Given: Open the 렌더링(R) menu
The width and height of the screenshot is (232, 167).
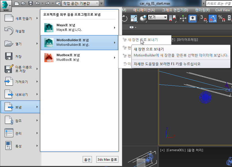Looking at the screenshot, I should (202, 10).
